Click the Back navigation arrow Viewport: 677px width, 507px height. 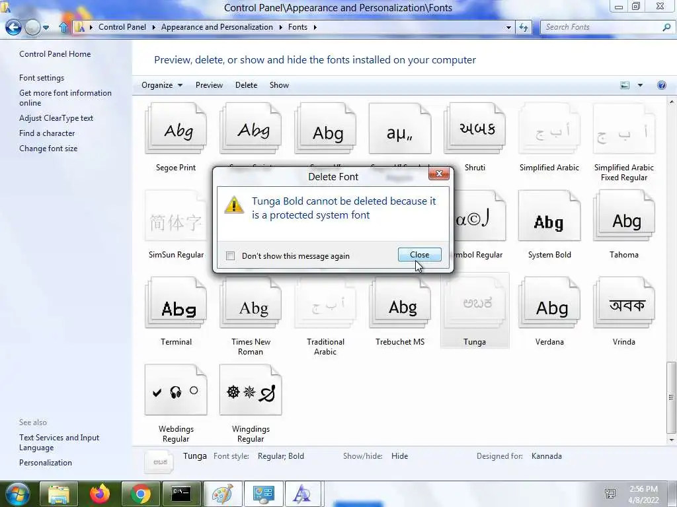point(13,27)
